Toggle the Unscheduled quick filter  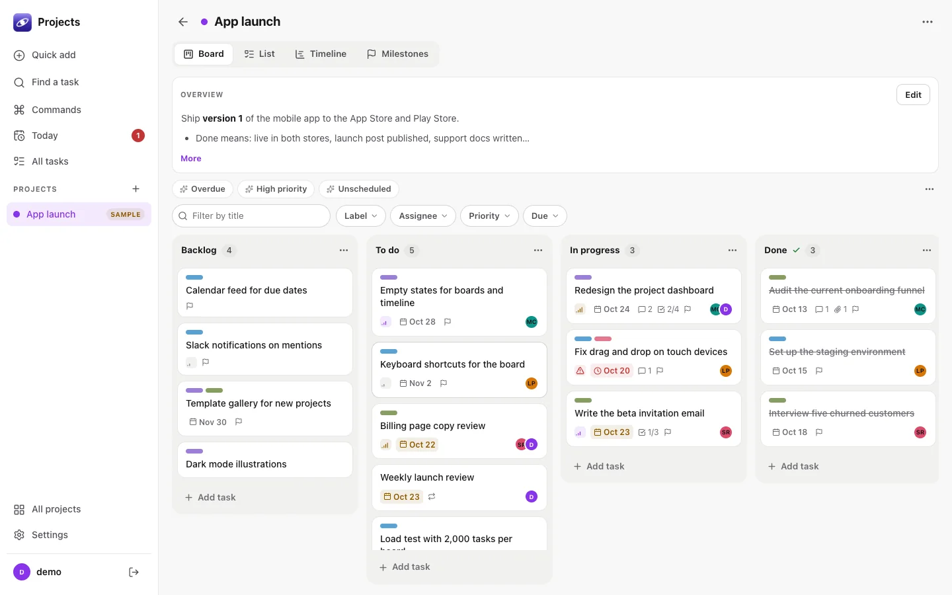(x=359, y=189)
